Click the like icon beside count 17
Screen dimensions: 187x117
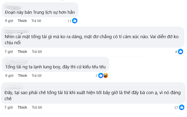(182, 108)
